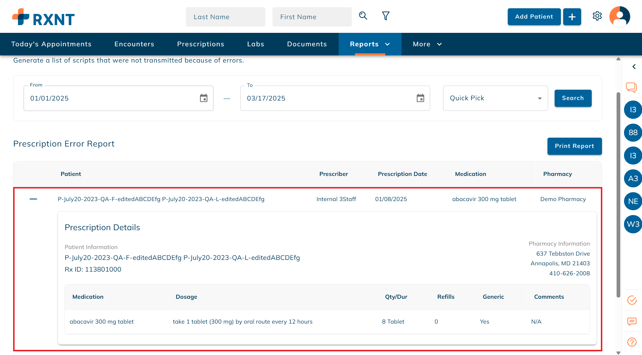Open the Reports tab
This screenshot has width=642, height=355.
370,44
